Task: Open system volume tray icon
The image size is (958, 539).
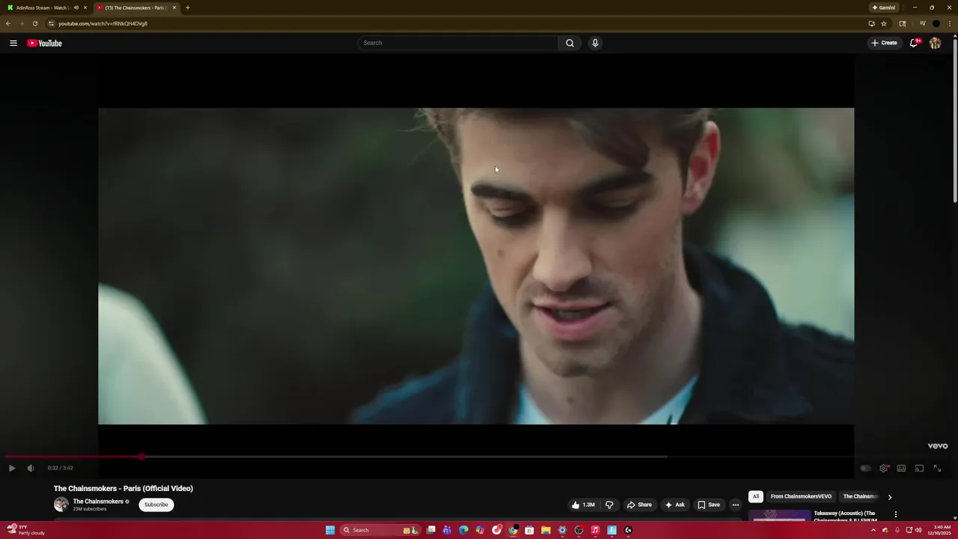Action: (x=918, y=530)
